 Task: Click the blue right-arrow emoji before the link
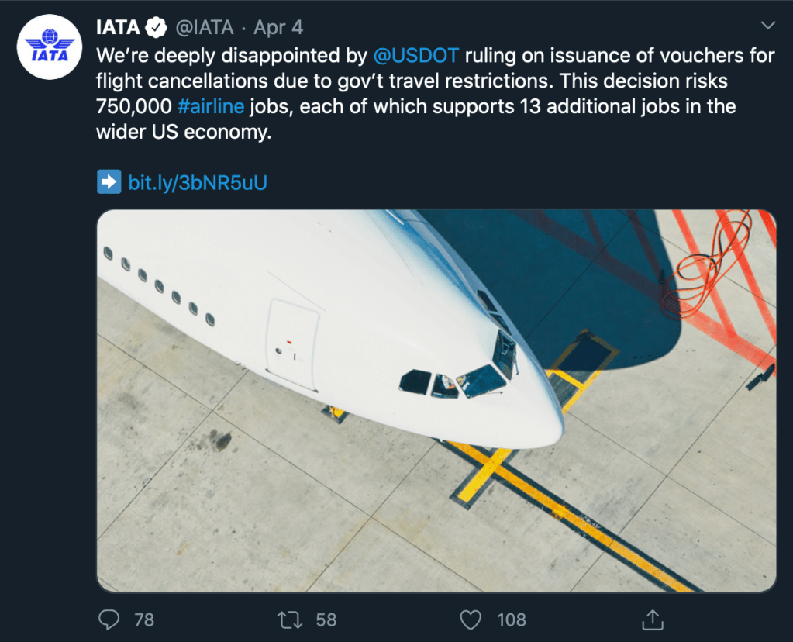pyautogui.click(x=109, y=182)
